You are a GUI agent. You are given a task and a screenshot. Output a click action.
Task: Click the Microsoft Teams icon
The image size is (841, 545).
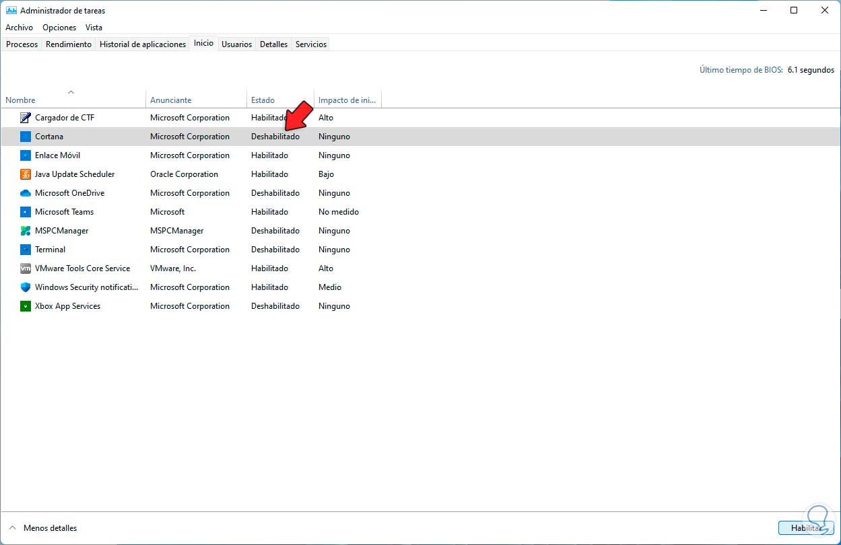26,212
